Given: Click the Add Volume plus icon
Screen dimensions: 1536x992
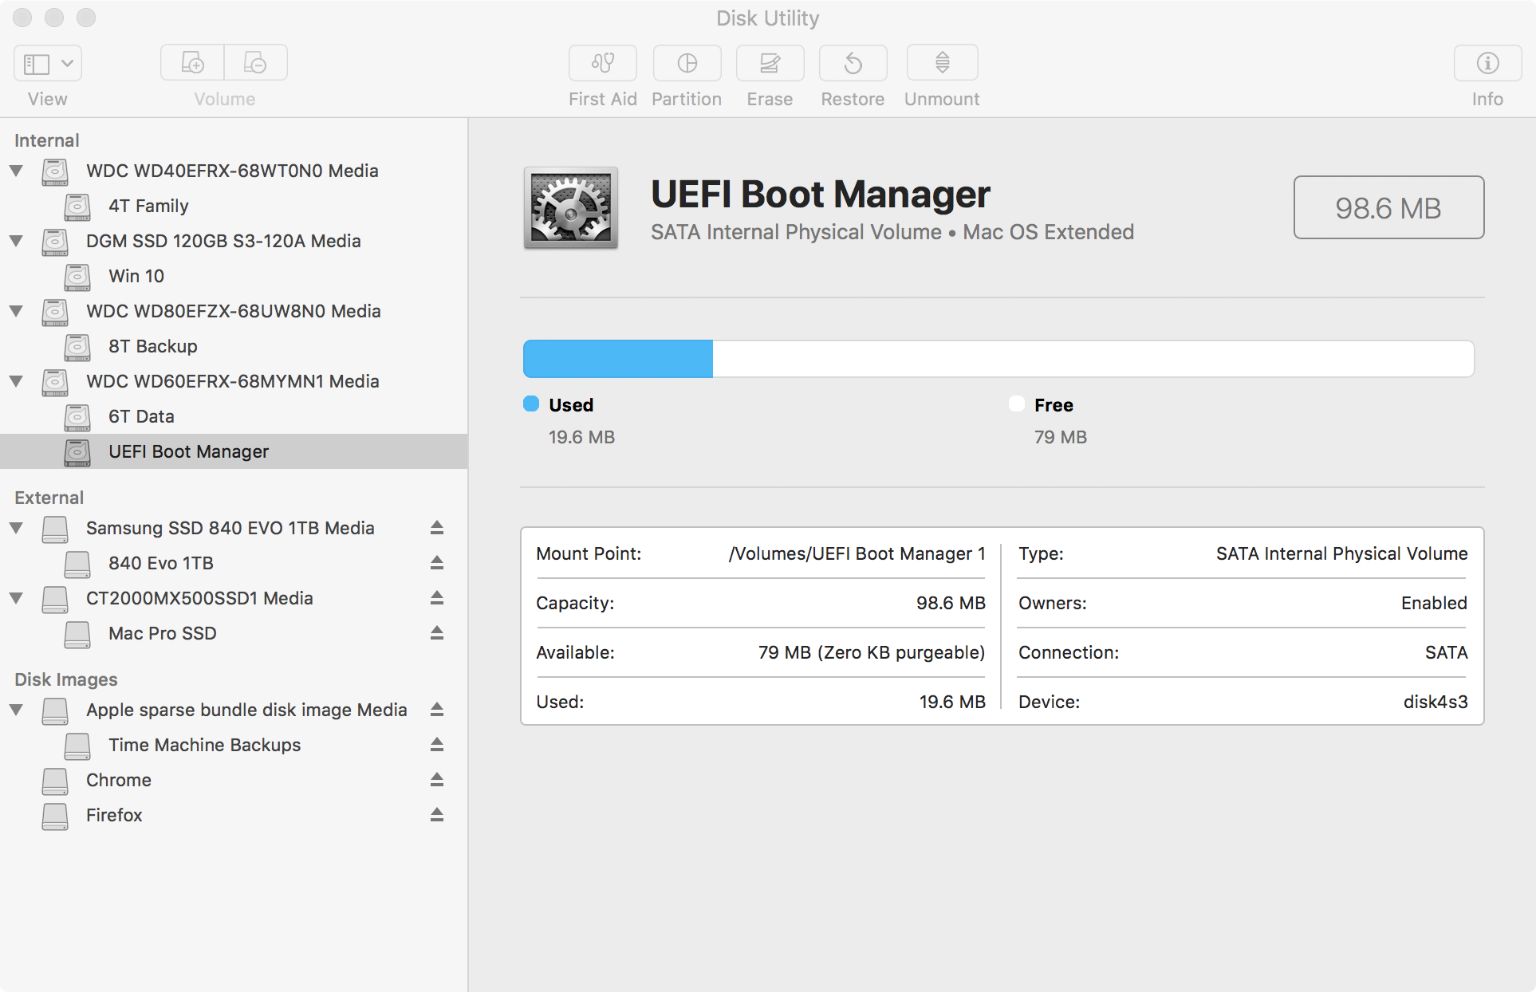Looking at the screenshot, I should coord(192,63).
